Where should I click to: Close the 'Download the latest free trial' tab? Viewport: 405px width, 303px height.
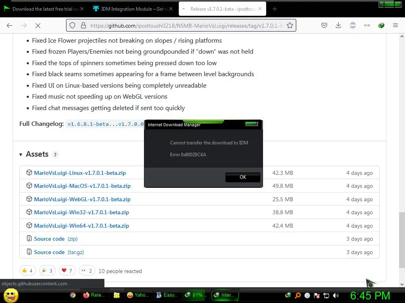click(82, 9)
